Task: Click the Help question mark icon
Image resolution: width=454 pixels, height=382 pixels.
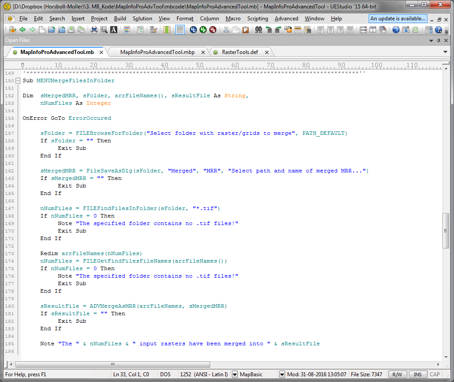Action: [x=439, y=30]
